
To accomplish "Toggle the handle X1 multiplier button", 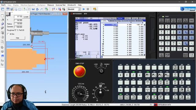I will [148, 75].
